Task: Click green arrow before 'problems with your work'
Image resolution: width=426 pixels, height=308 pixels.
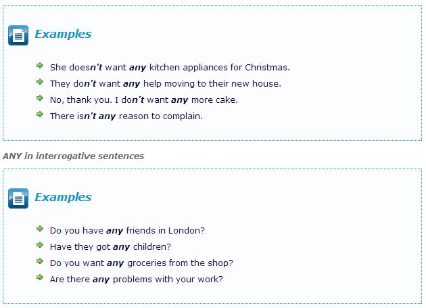Action: (40, 278)
